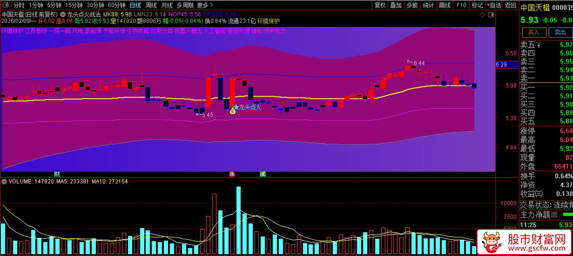Open the 主力净额 detail icon
This screenshot has width=573, height=256.
point(554,215)
